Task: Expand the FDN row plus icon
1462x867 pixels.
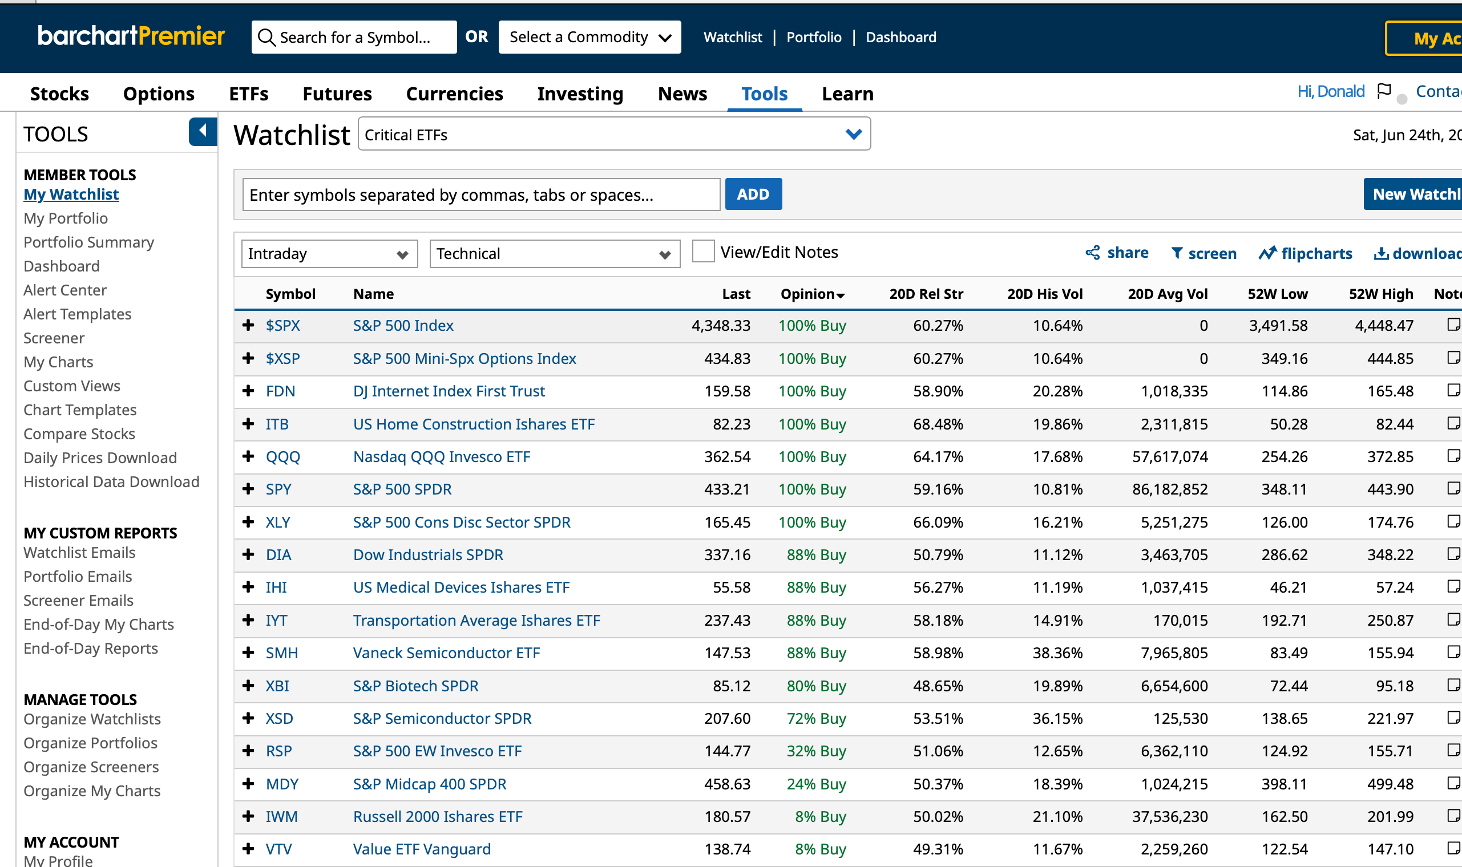Action: coord(248,390)
